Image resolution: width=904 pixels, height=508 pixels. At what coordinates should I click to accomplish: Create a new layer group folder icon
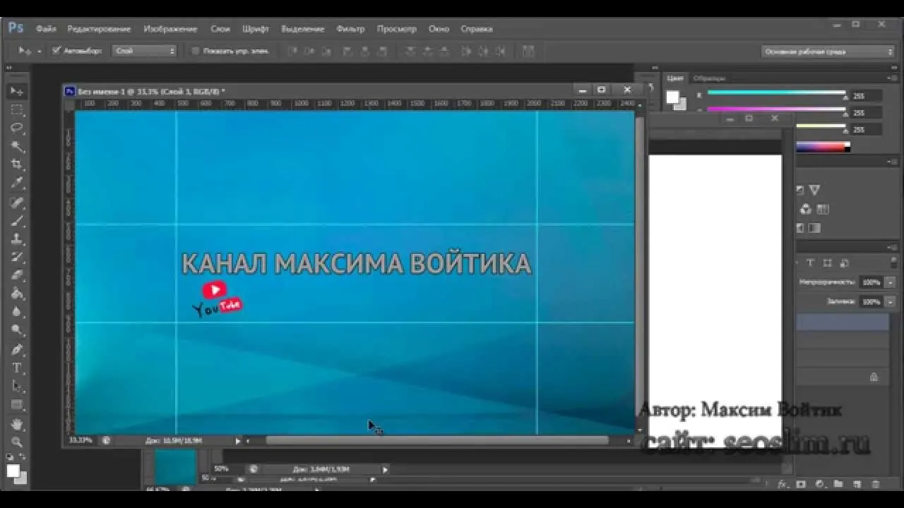[838, 485]
